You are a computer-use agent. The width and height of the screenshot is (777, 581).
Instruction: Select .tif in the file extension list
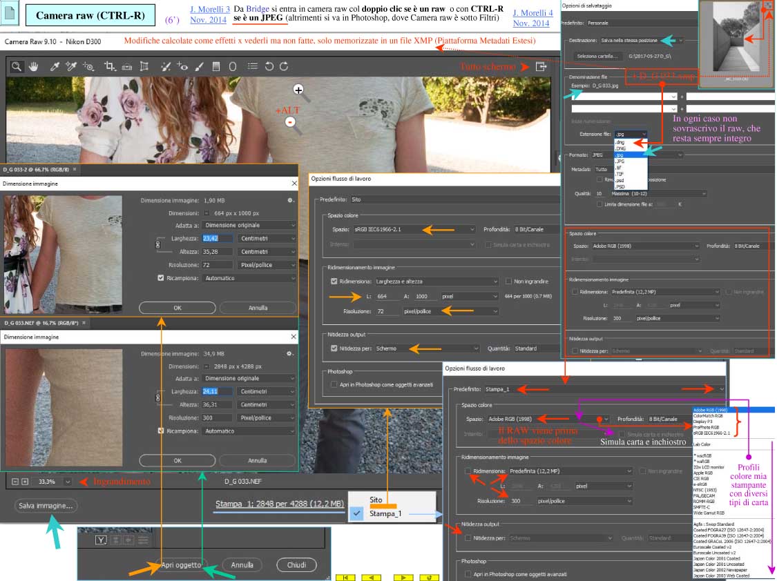click(x=620, y=168)
